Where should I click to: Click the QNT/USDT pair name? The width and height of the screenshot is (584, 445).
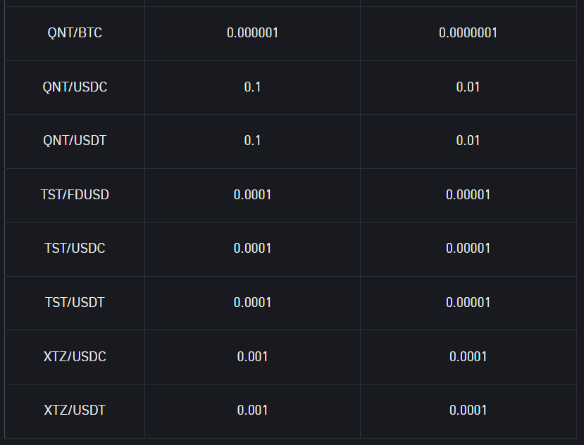coord(75,141)
